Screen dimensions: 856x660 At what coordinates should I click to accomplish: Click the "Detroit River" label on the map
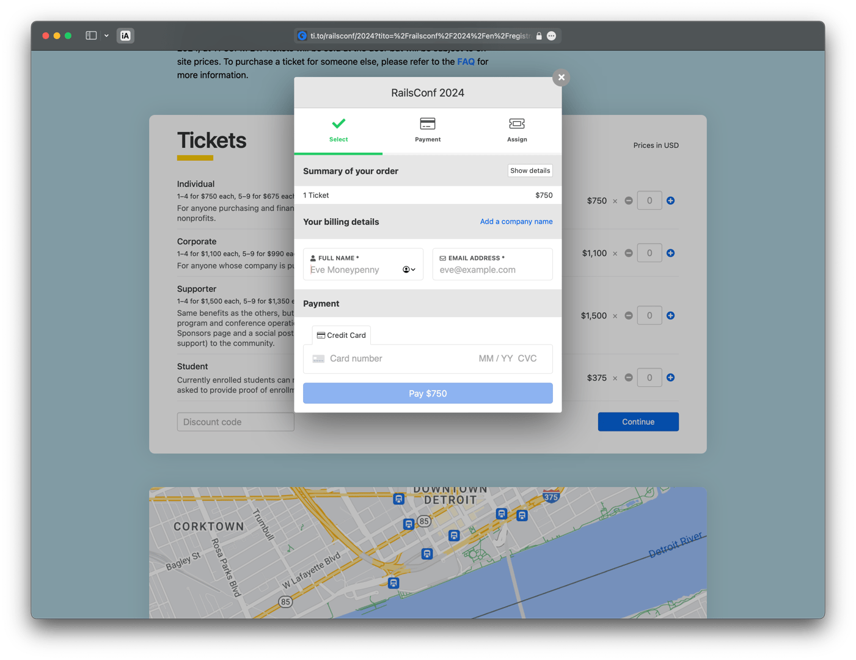[x=675, y=544]
